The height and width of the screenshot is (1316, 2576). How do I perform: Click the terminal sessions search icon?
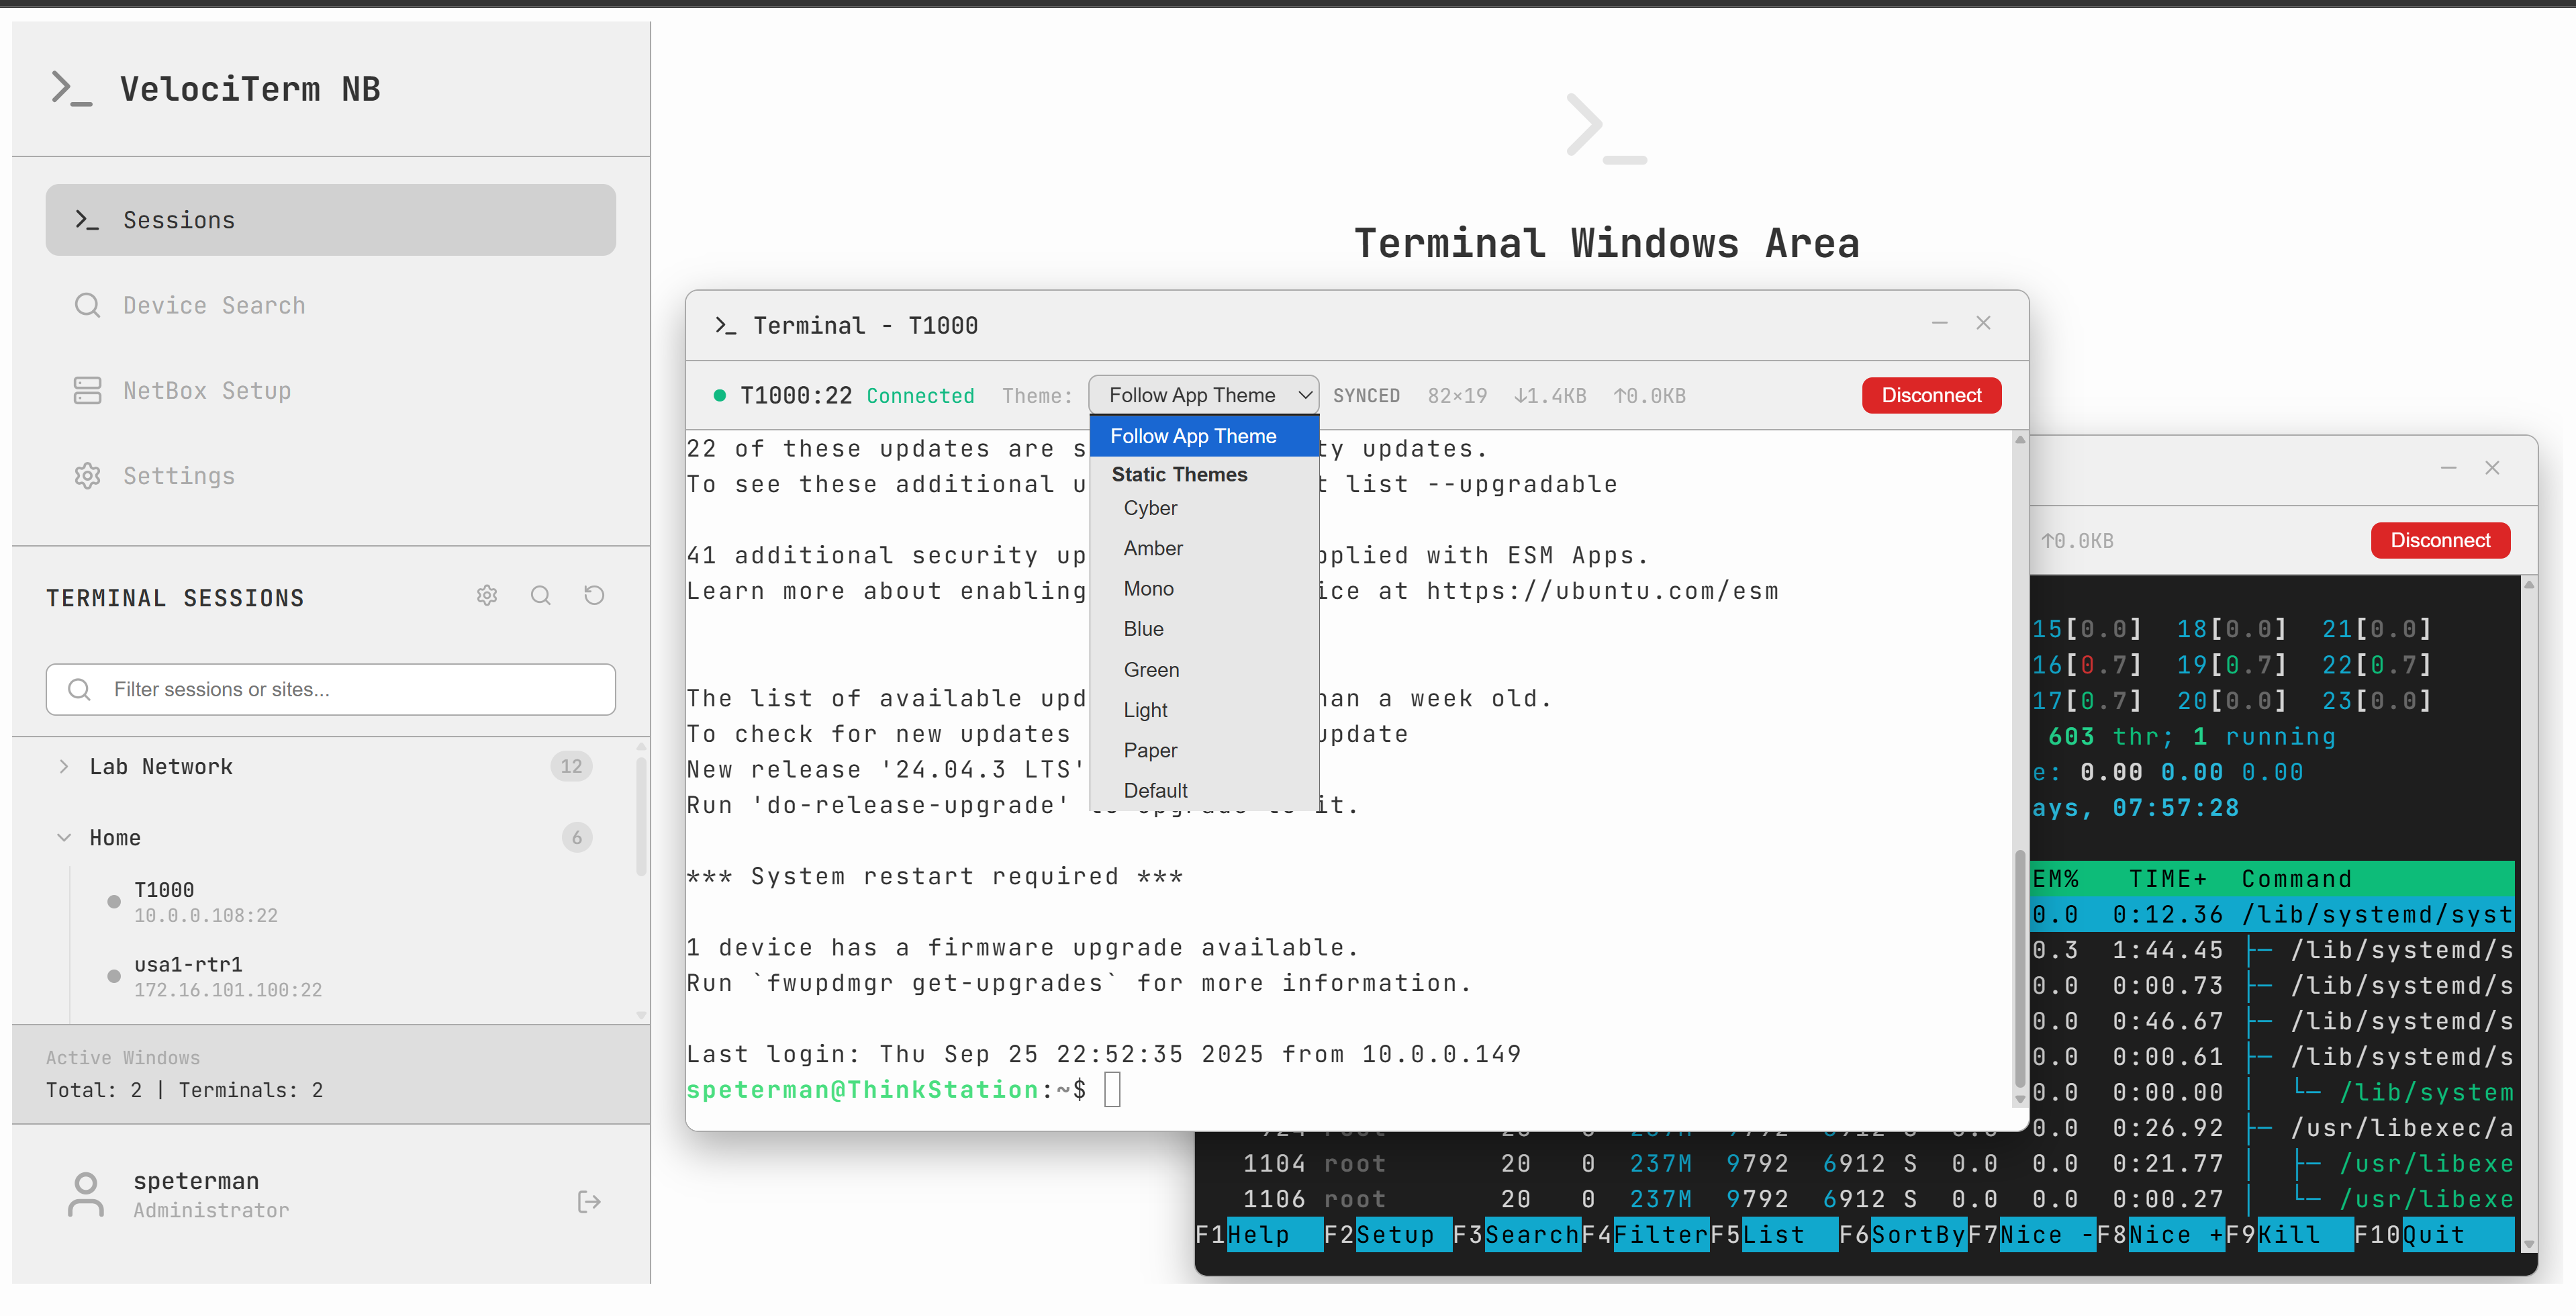(x=541, y=596)
